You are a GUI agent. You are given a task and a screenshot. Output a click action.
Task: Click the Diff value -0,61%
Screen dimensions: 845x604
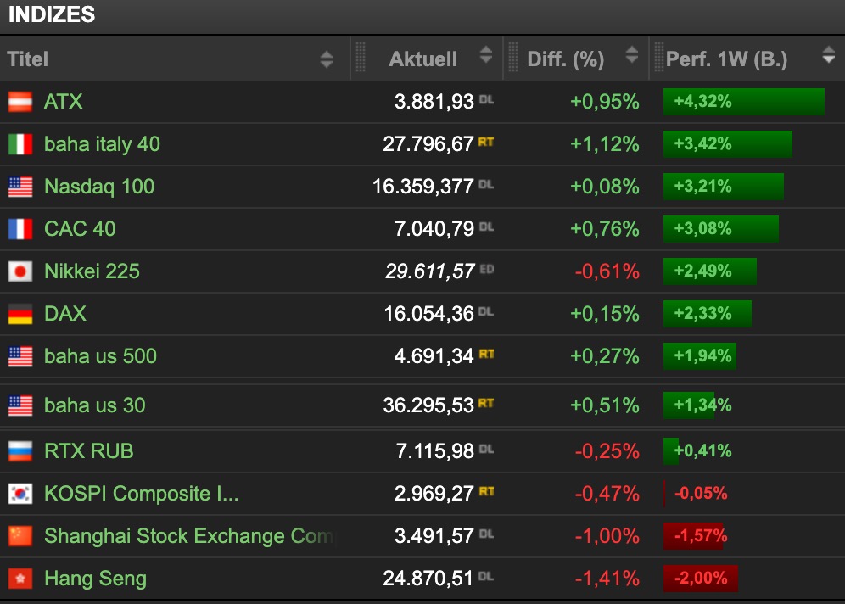607,271
